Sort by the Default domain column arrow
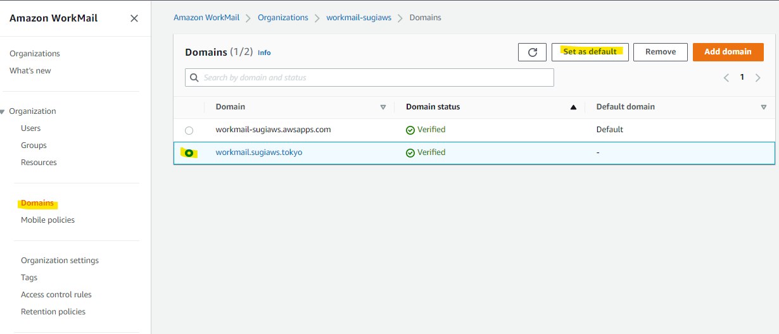 pyautogui.click(x=764, y=108)
